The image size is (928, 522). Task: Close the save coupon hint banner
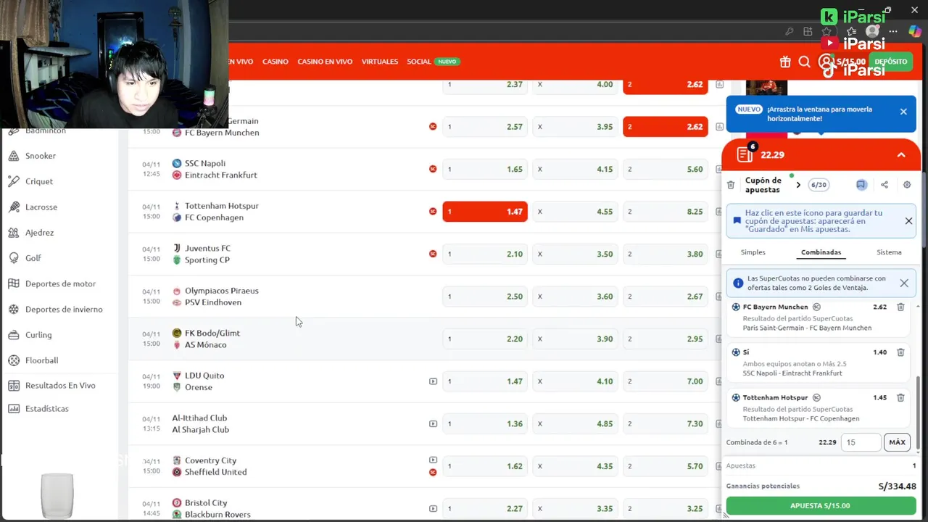pos(908,221)
